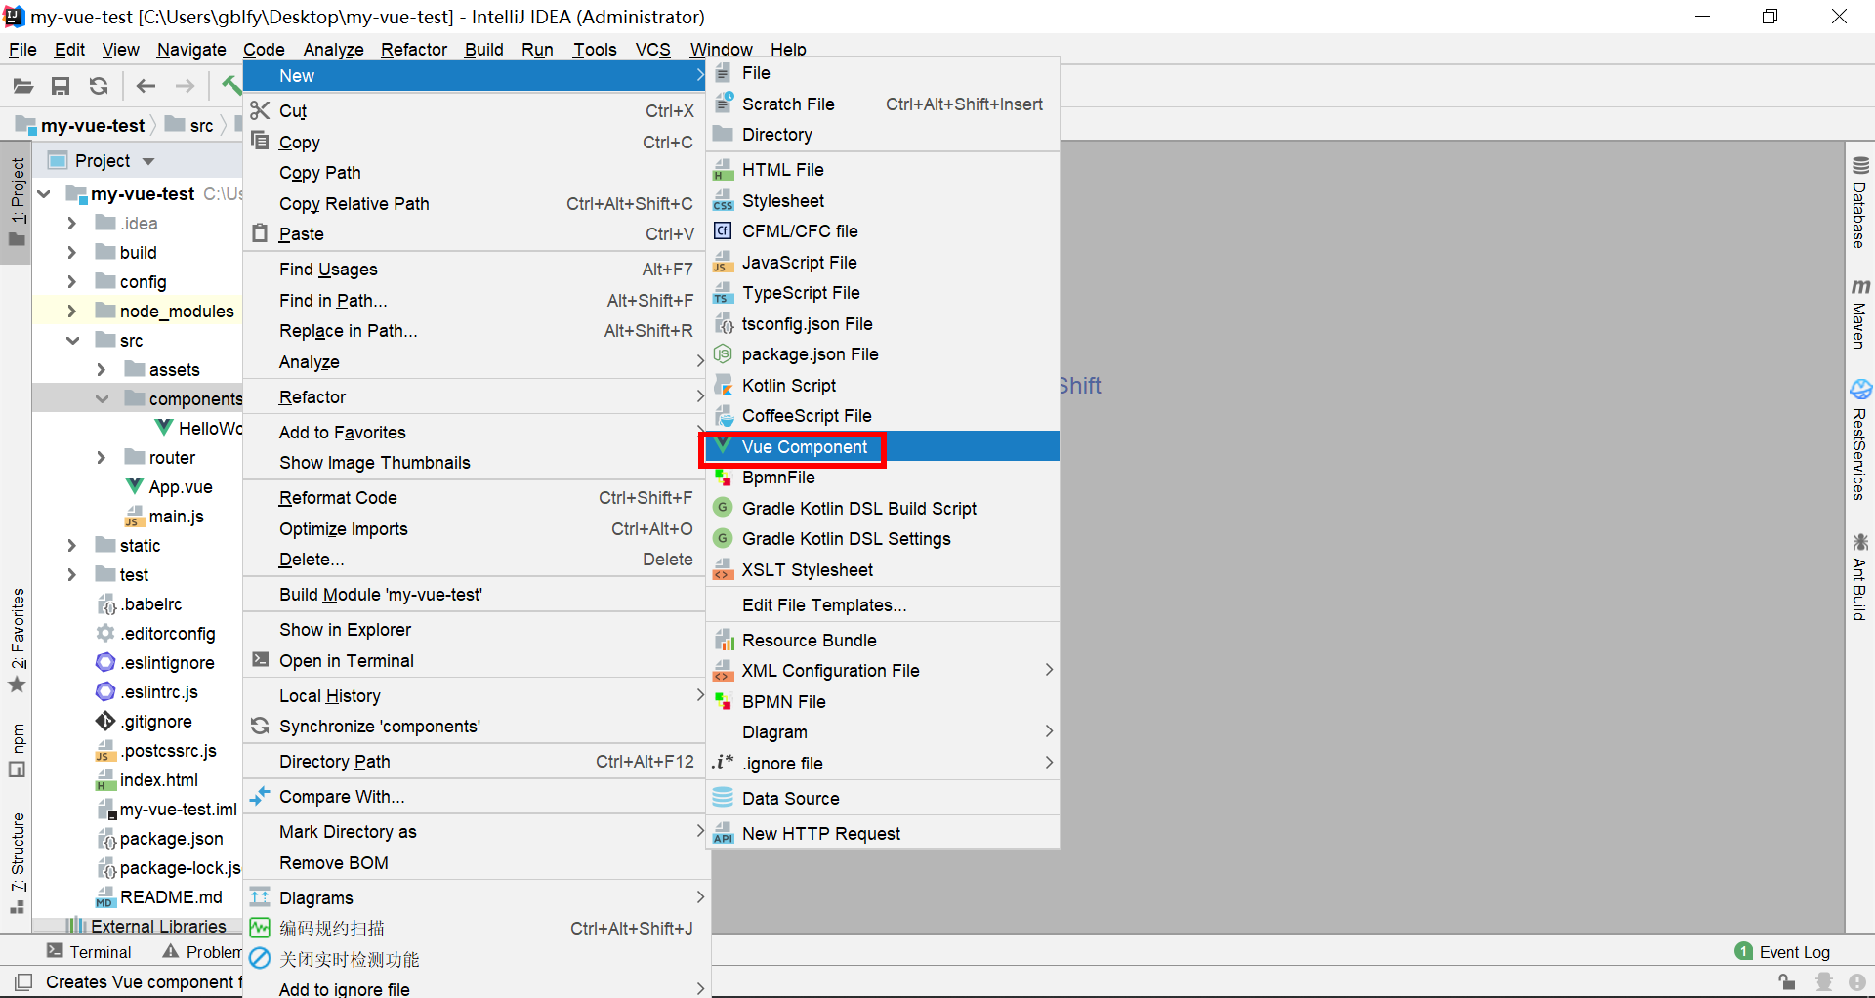Image resolution: width=1875 pixels, height=998 pixels.
Task: Expand the config folder
Action: pyautogui.click(x=71, y=282)
